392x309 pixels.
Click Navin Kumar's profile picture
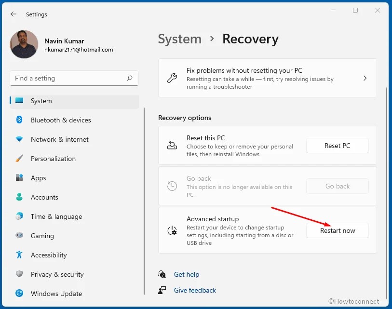pos(24,44)
